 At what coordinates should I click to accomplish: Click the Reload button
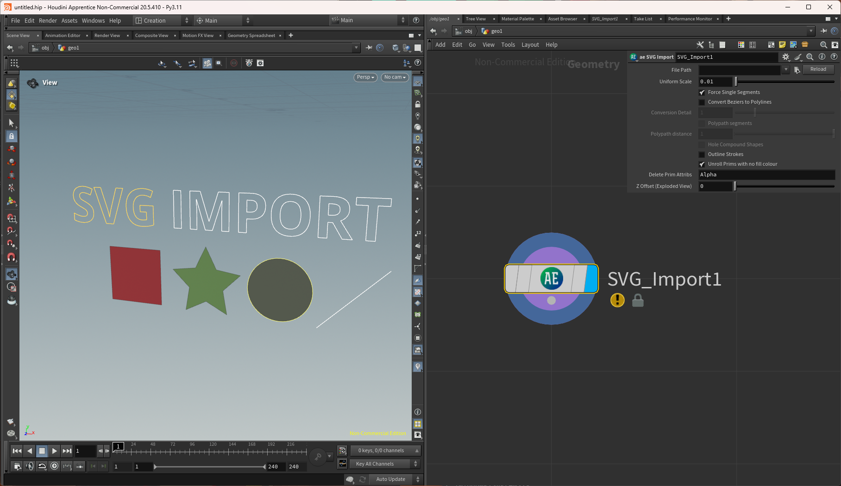coord(818,69)
